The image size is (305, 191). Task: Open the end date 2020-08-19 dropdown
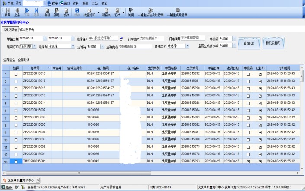73,38
